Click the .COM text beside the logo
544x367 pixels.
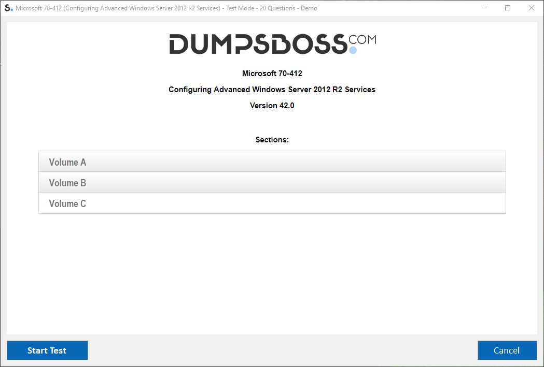tap(362, 40)
